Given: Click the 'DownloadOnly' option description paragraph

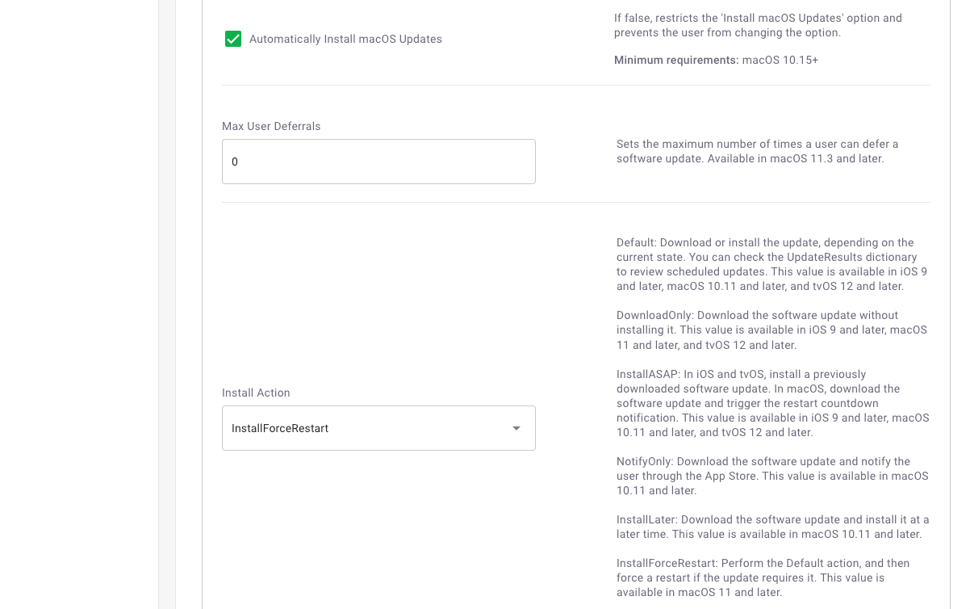Looking at the screenshot, I should 771,330.
